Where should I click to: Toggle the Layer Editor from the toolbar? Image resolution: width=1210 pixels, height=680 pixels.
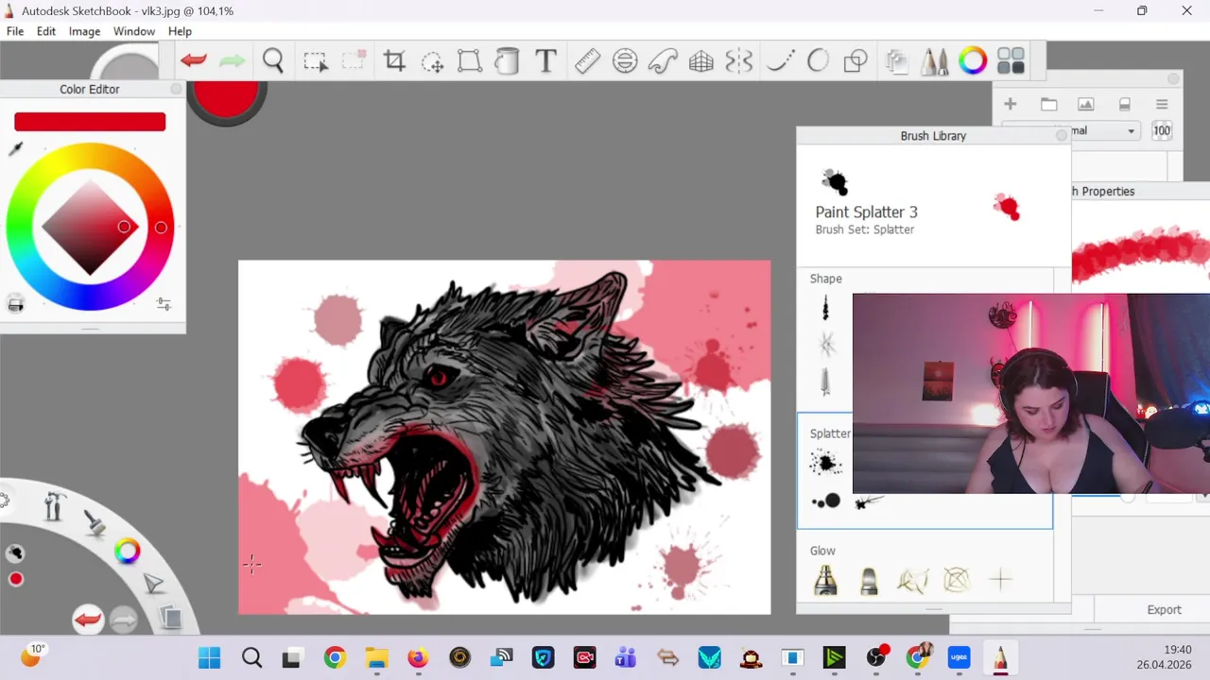tap(897, 62)
